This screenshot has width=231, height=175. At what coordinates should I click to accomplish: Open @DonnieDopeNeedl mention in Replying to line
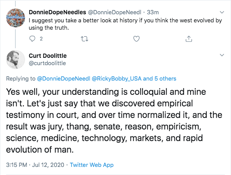point(63,79)
